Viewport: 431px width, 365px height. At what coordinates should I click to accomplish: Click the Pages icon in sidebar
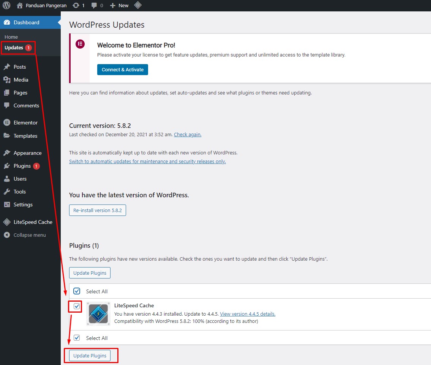pos(7,93)
